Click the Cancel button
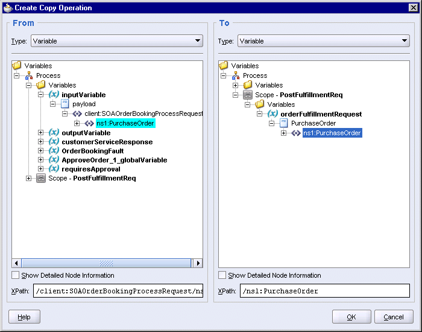 [x=394, y=317]
